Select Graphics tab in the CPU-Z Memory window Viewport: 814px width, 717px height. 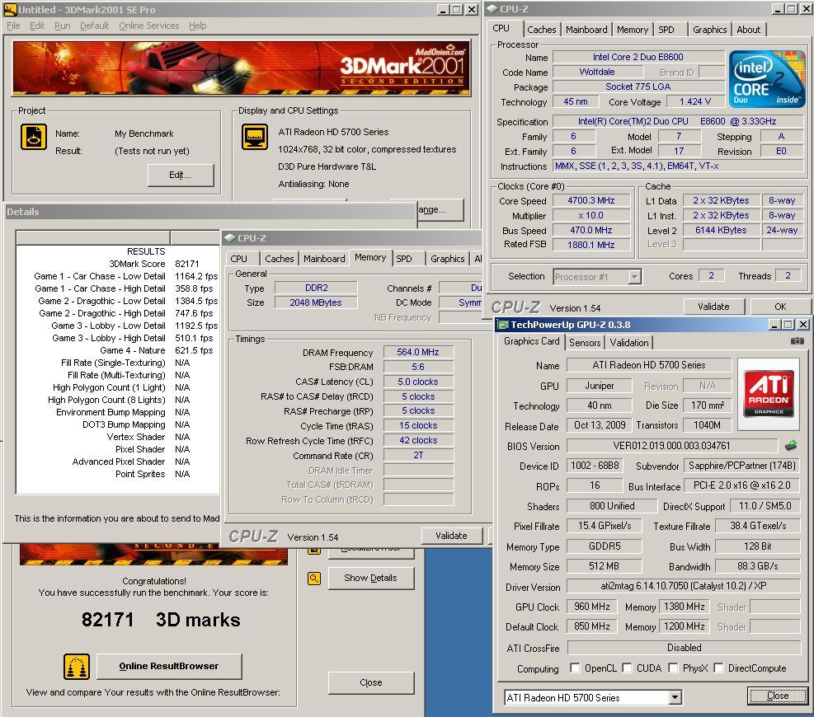(447, 259)
